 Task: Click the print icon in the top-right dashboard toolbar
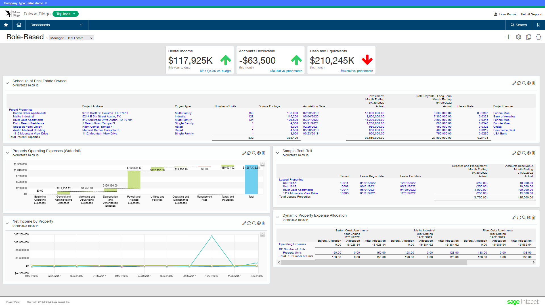(538, 38)
